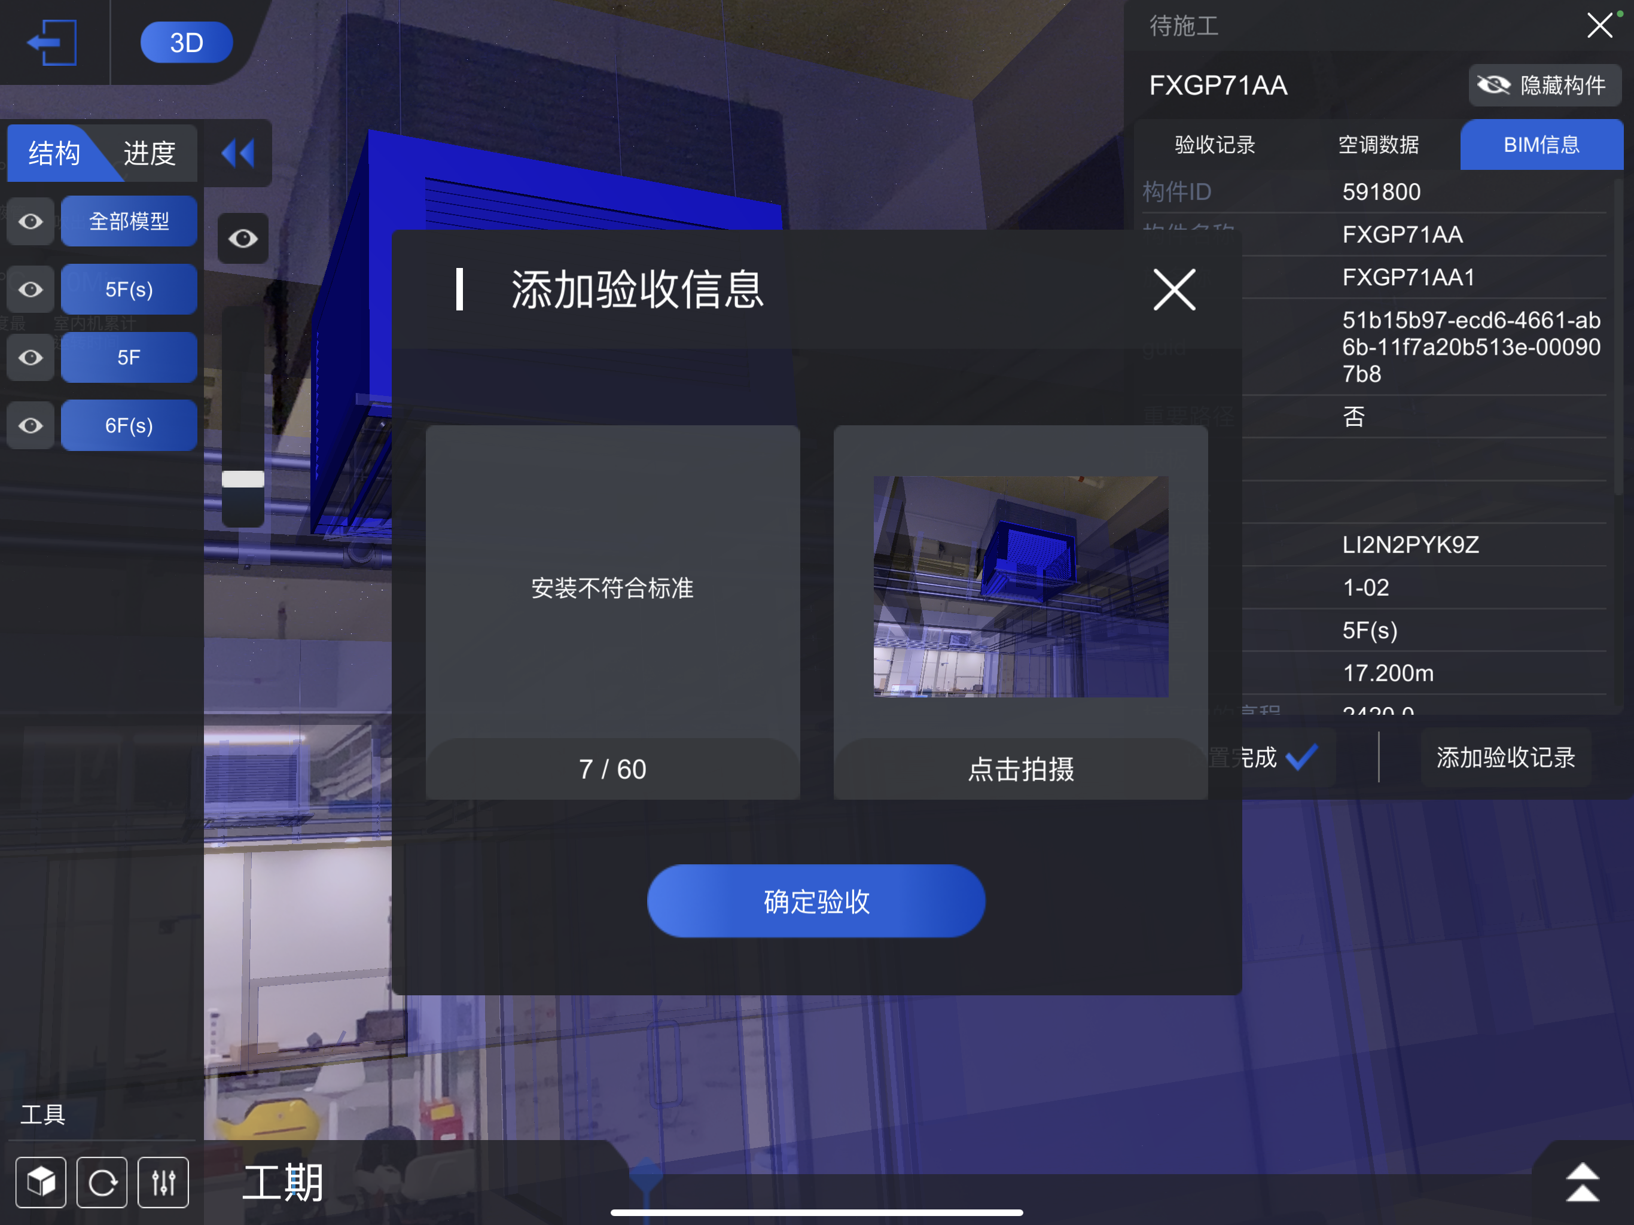Tap 点击拍摄 to take photo
The image size is (1634, 1225).
pyautogui.click(x=1021, y=769)
